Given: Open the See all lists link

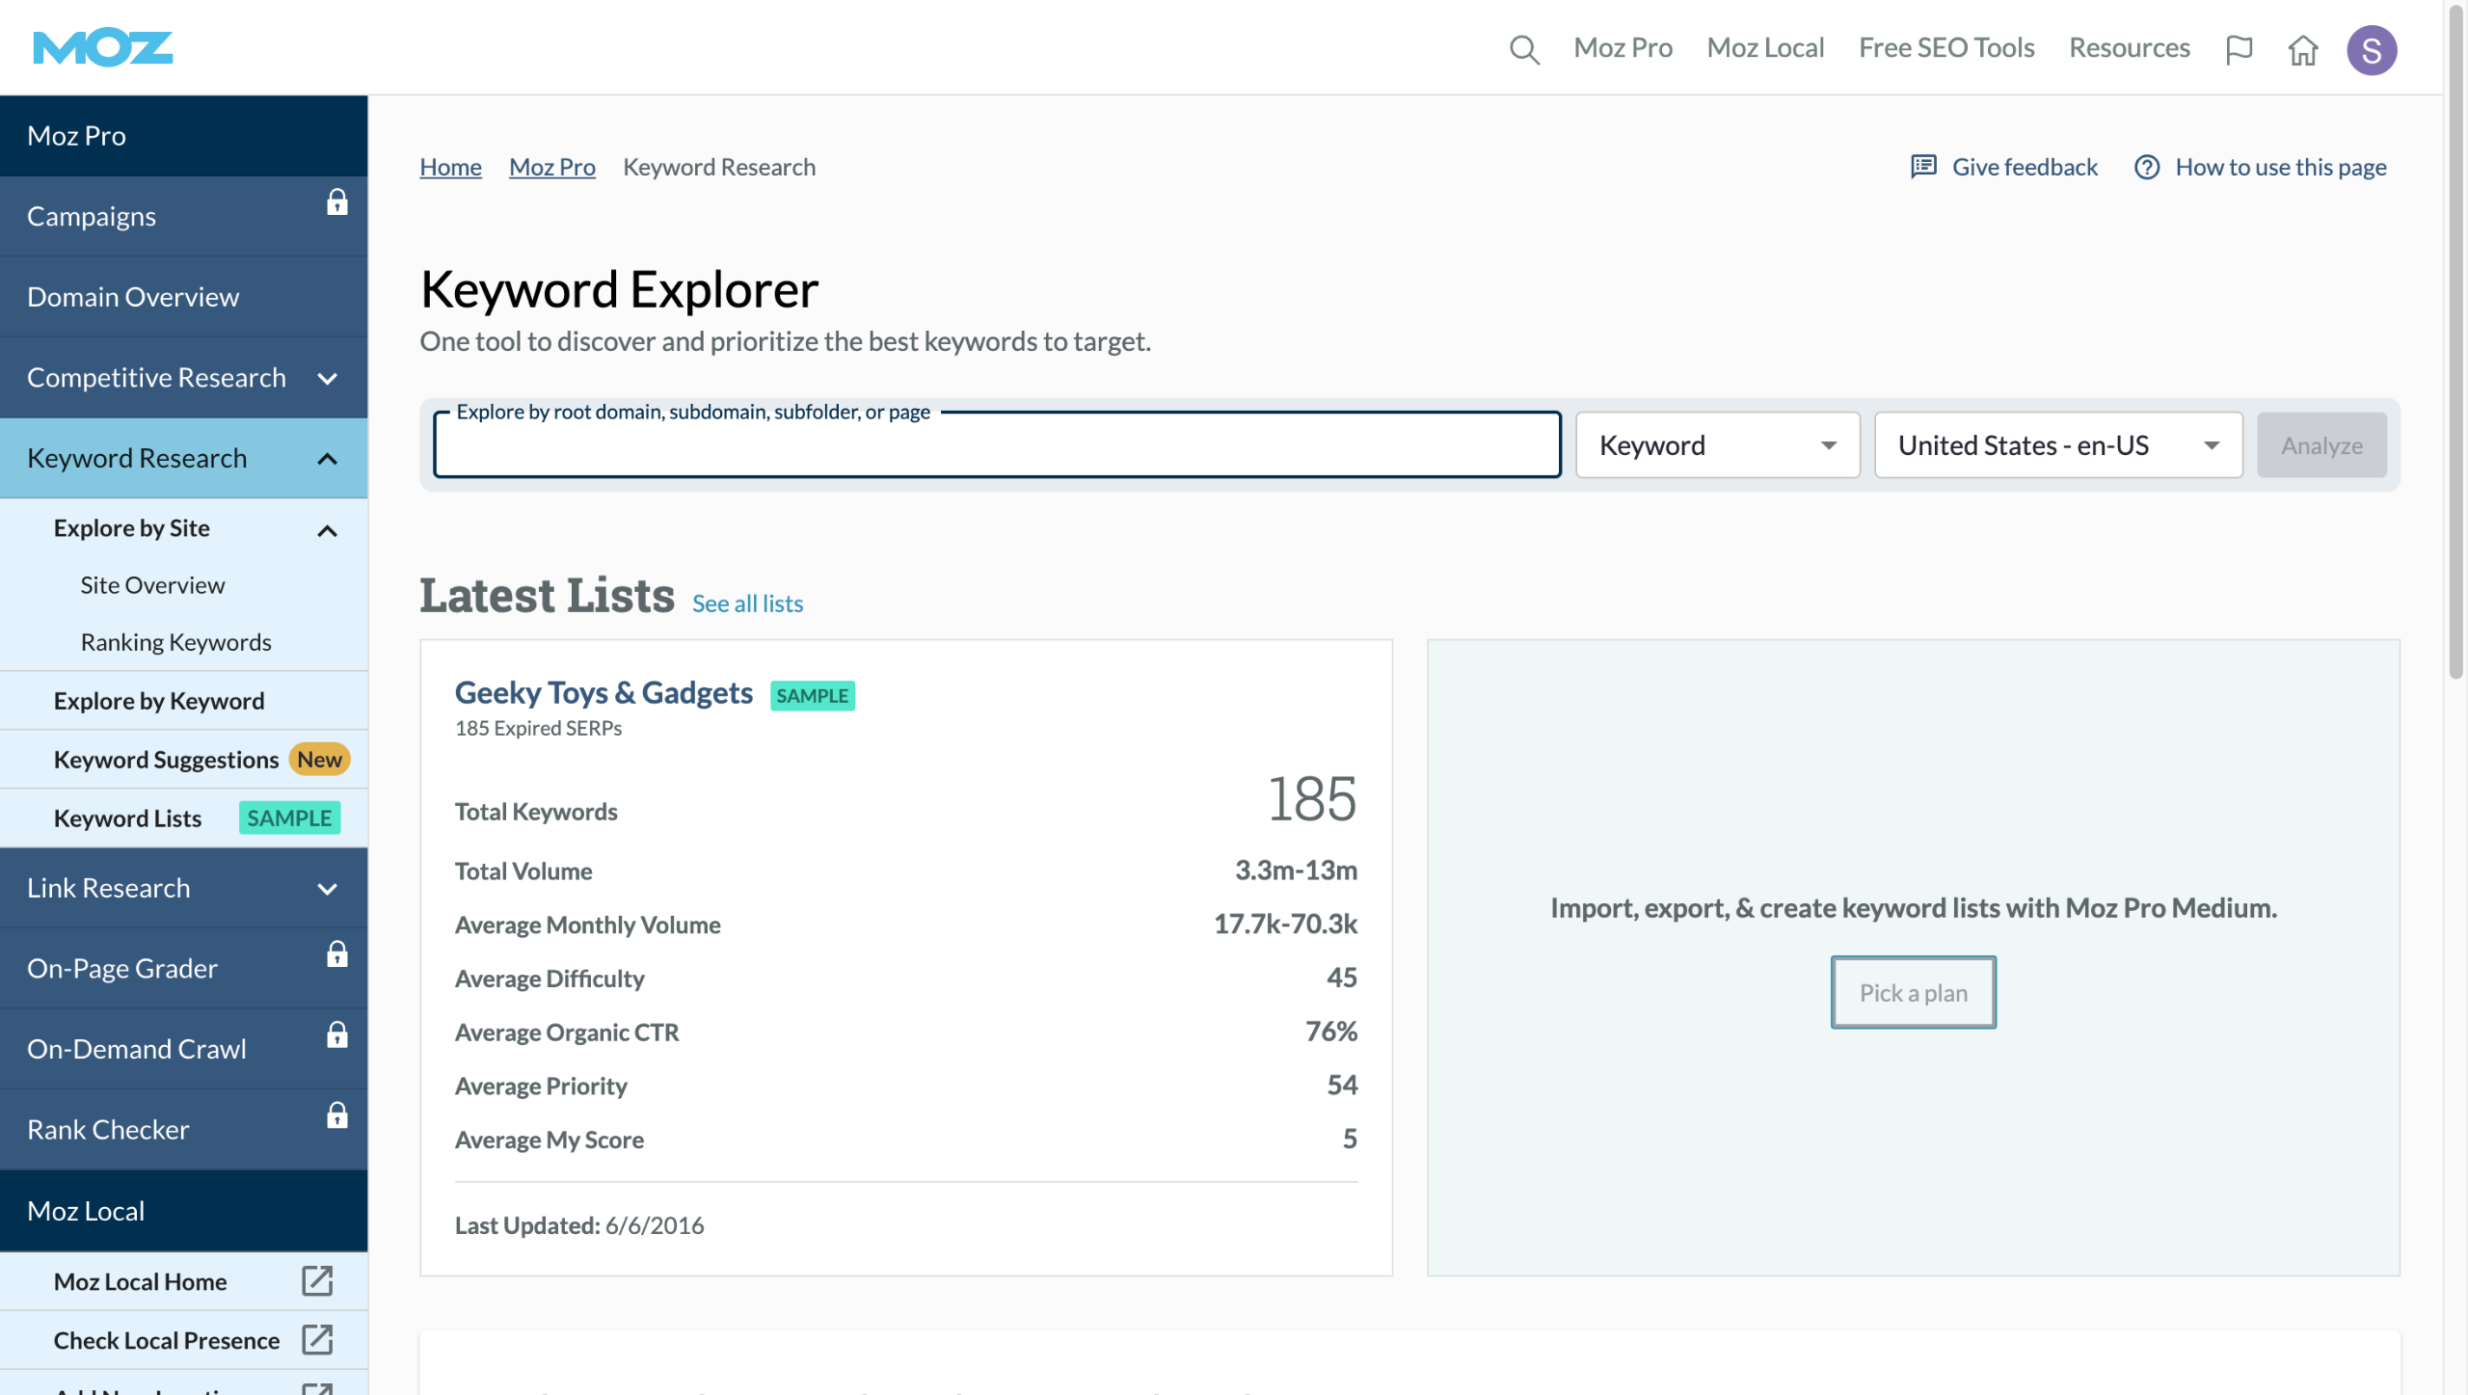Looking at the screenshot, I should click(x=747, y=604).
